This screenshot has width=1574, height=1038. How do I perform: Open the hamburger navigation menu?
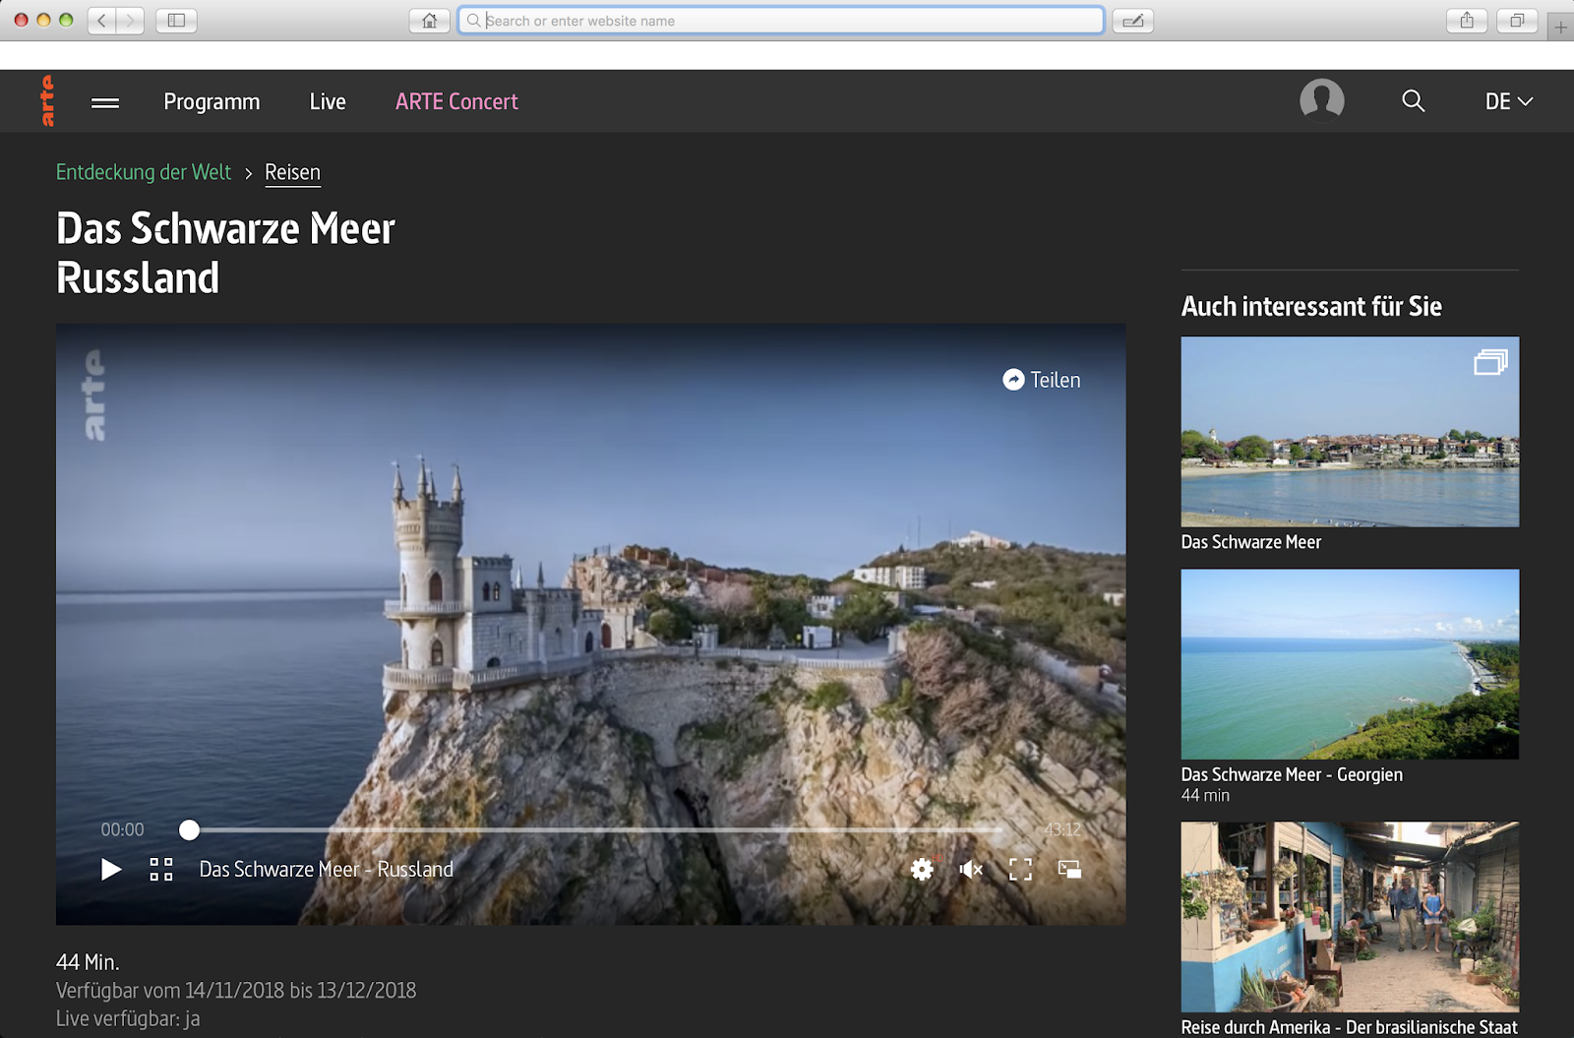105,102
